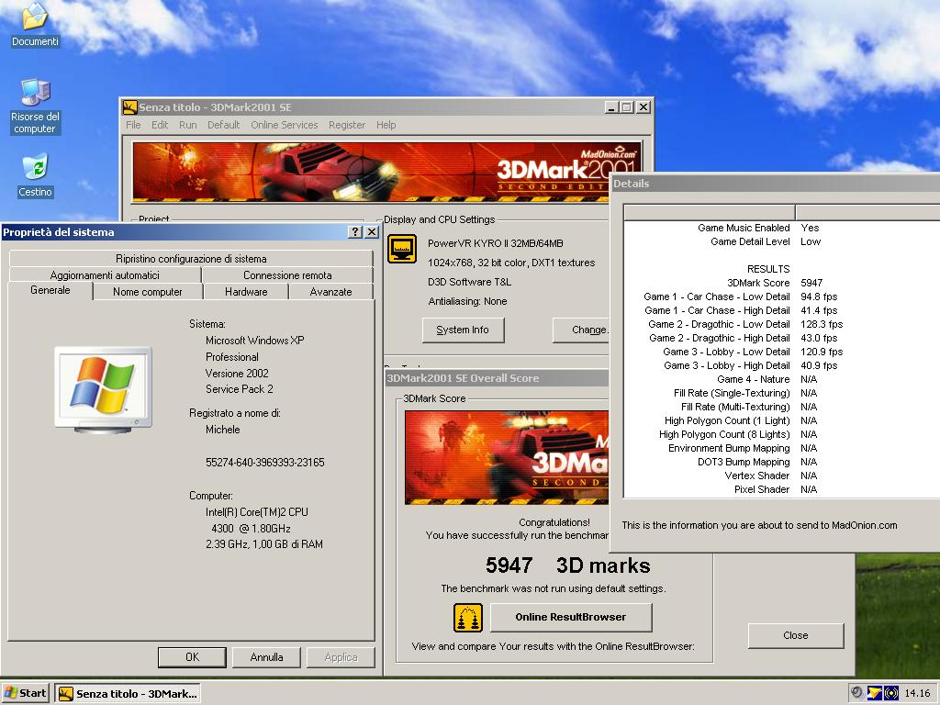Click the taskbar clock showing 14.16
This screenshot has height=705, width=940.
pyautogui.click(x=917, y=693)
